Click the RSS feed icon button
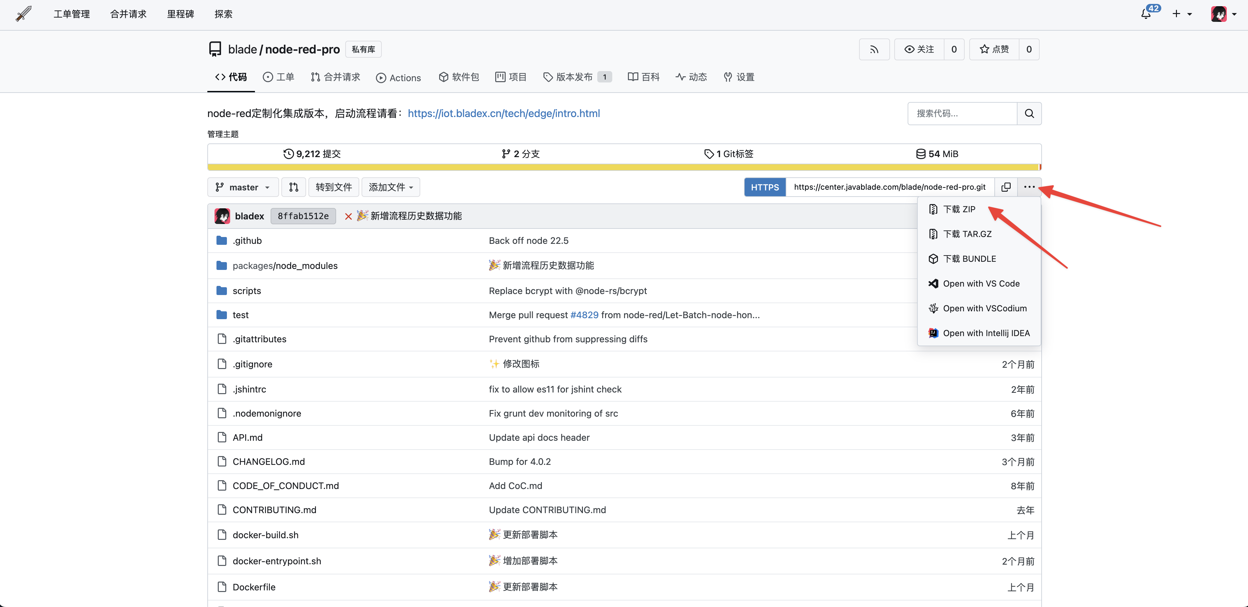 [x=873, y=50]
